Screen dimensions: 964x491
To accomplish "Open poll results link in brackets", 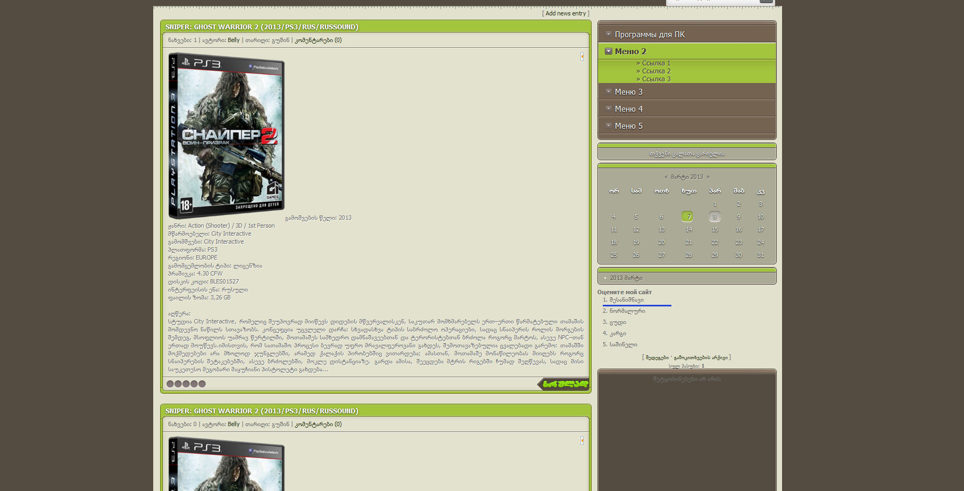I will coord(657,357).
